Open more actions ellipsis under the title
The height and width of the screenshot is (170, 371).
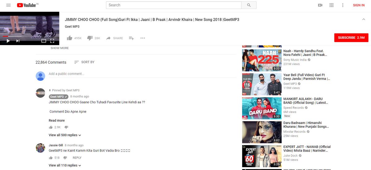point(143,38)
